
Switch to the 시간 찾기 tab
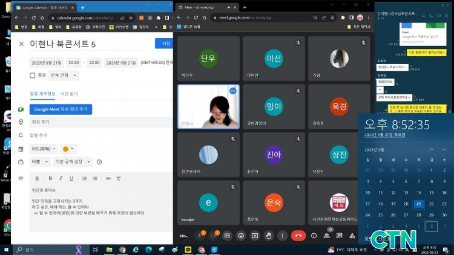[69, 94]
